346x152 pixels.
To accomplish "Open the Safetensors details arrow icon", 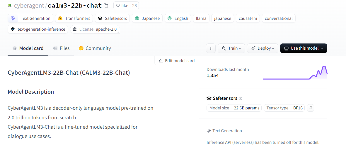I will click(x=311, y=108).
